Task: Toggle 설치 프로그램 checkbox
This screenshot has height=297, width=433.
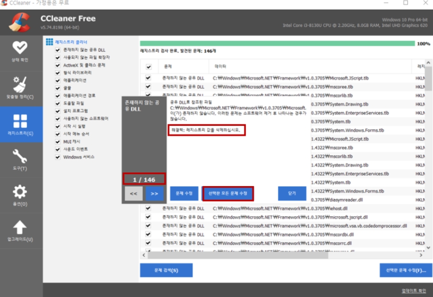Action: tap(58, 111)
